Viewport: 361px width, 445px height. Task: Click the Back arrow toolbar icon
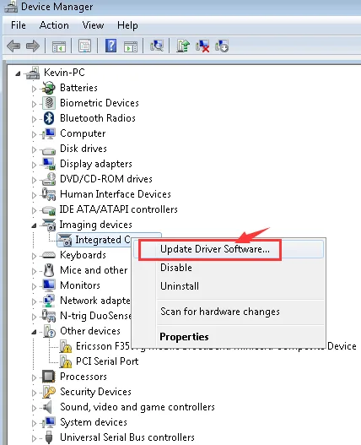[x=13, y=46]
